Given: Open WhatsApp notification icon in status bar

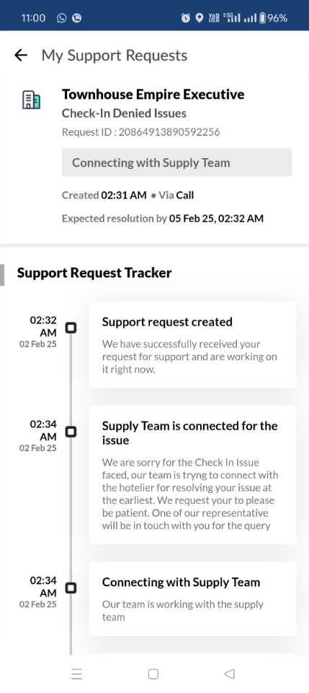Looking at the screenshot, I should [x=62, y=18].
